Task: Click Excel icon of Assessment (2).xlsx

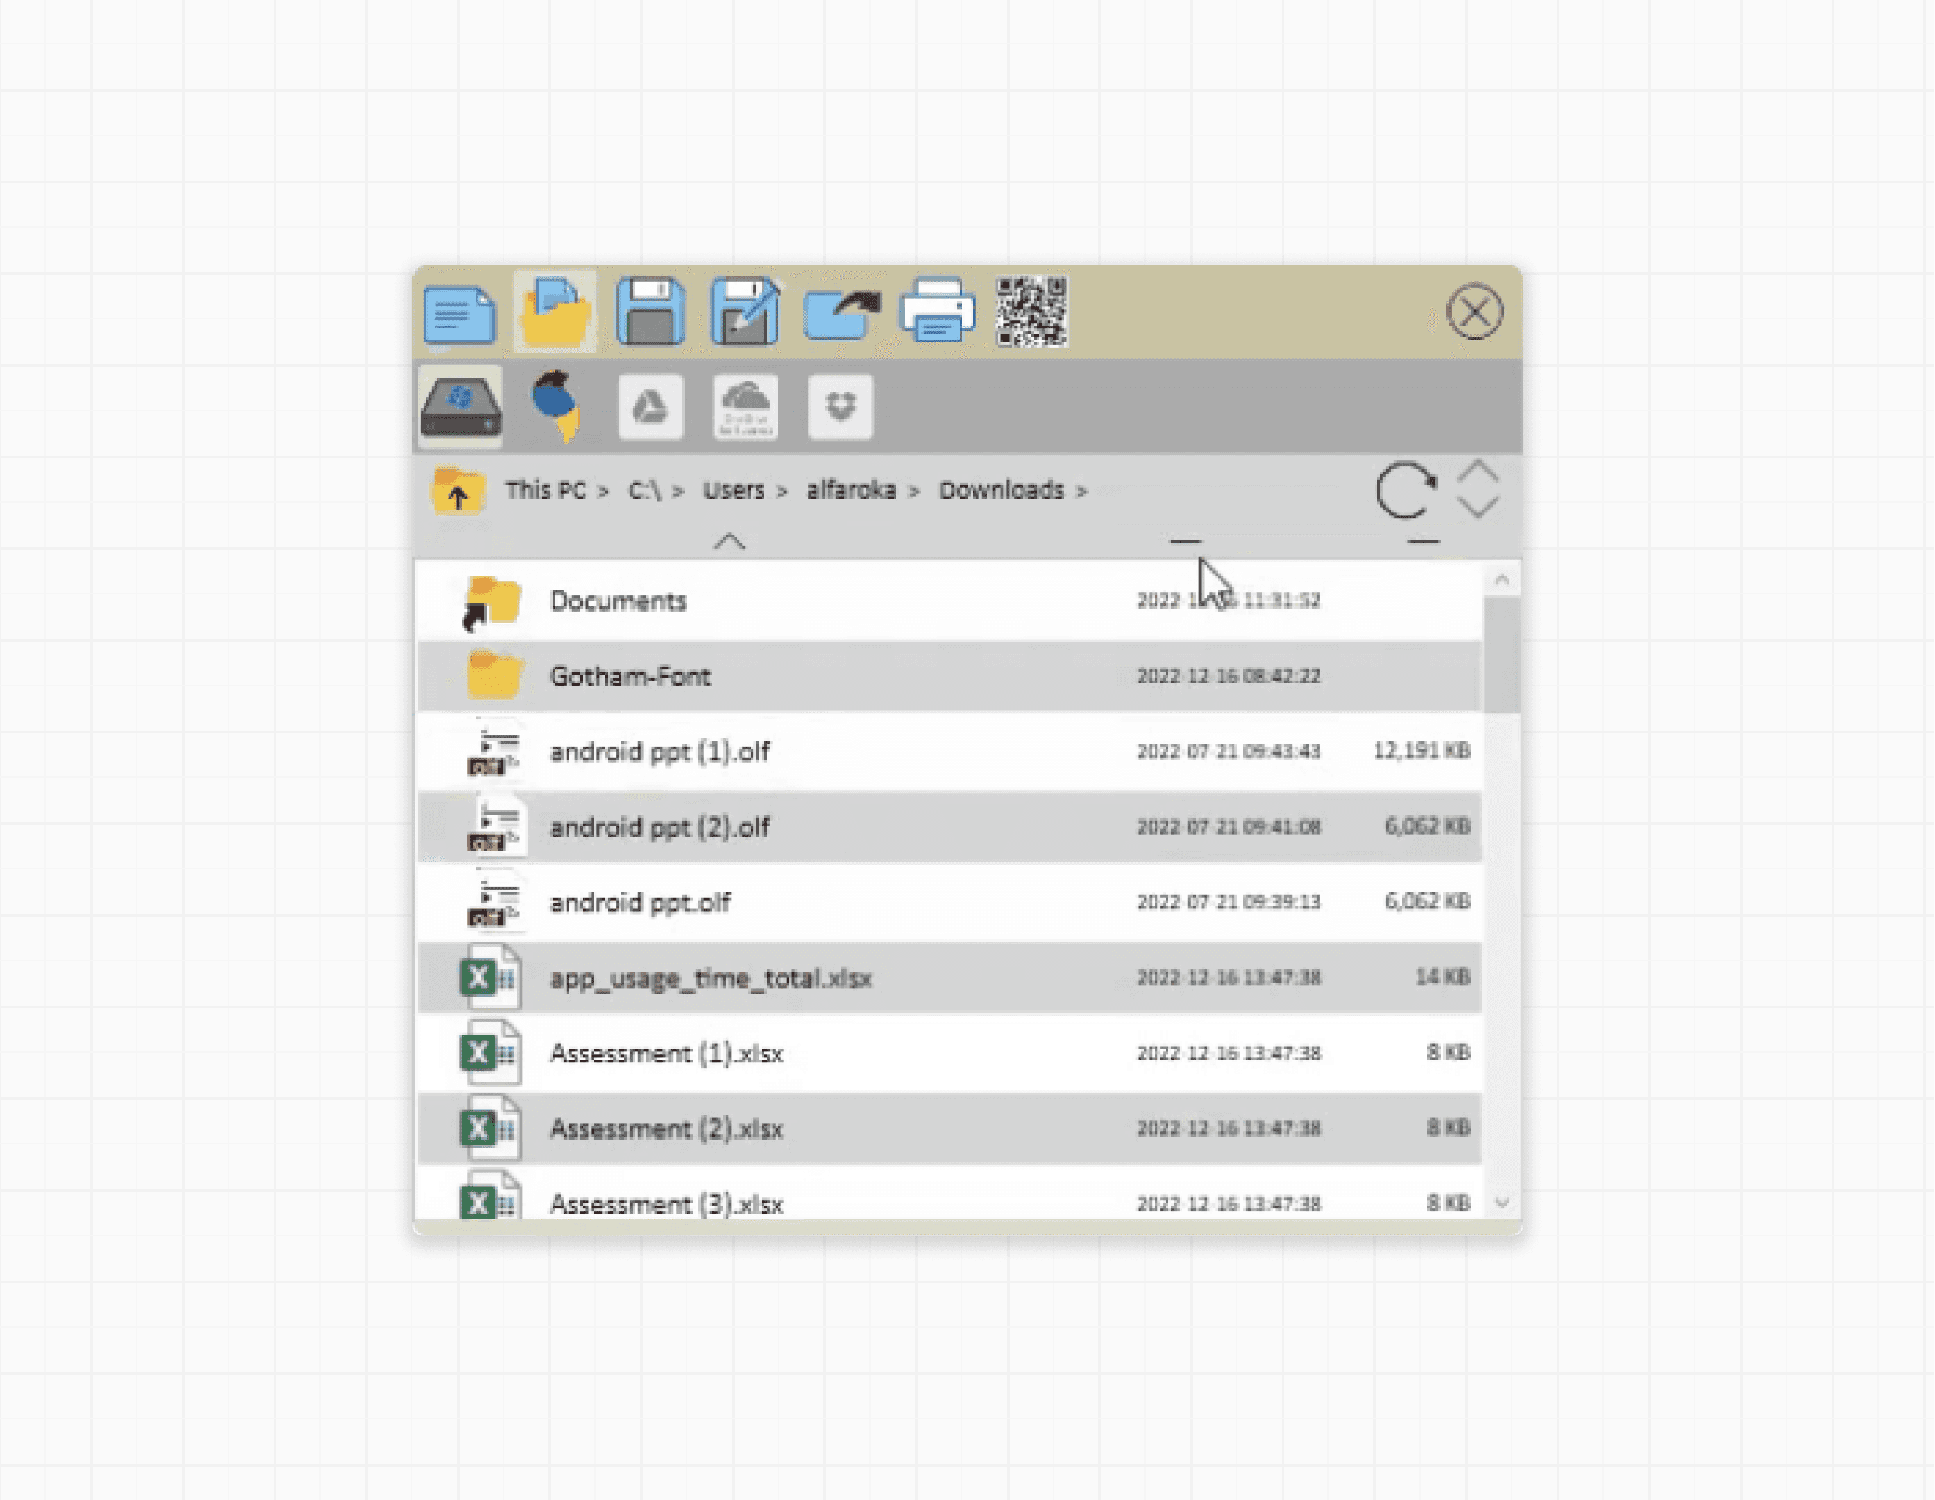Action: pos(490,1128)
